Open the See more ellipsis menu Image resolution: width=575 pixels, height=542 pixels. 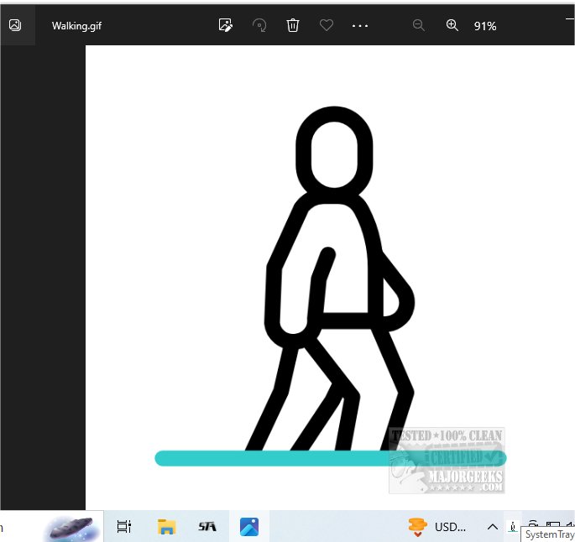pyautogui.click(x=360, y=26)
